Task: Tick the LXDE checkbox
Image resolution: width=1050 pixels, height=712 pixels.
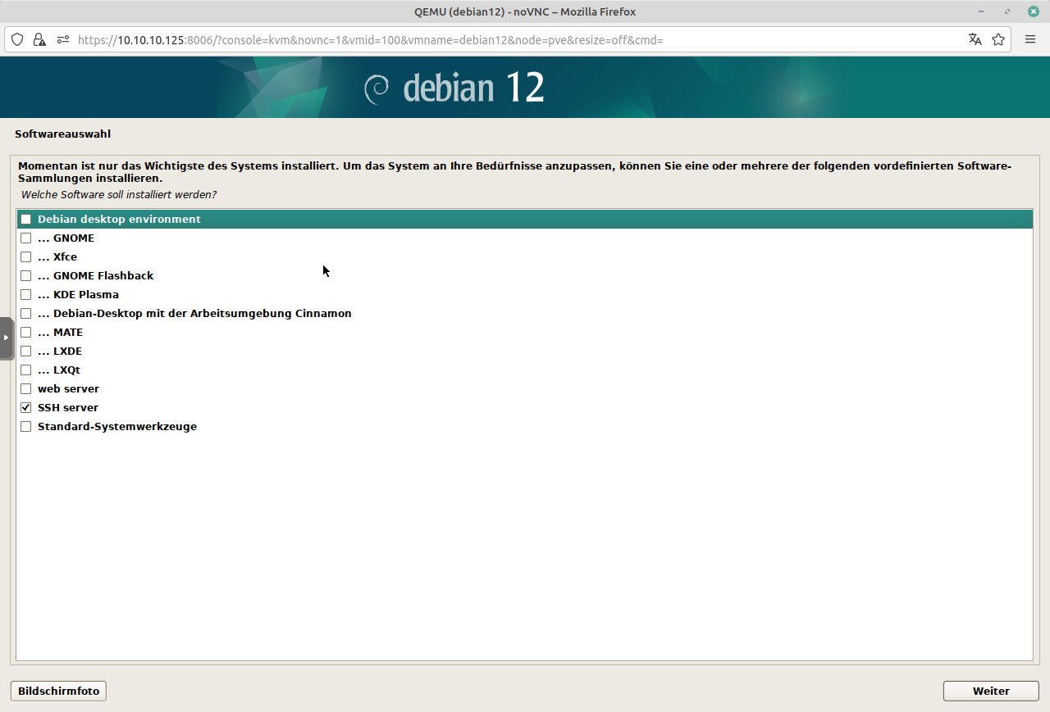Action: tap(26, 351)
